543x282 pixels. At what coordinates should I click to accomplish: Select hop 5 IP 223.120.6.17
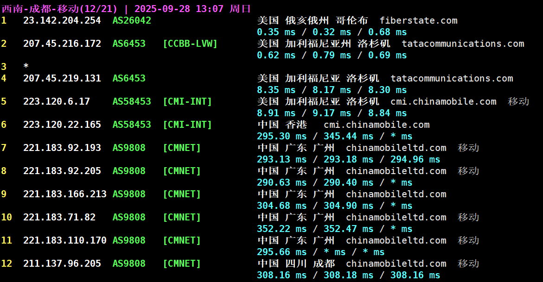[x=57, y=101]
